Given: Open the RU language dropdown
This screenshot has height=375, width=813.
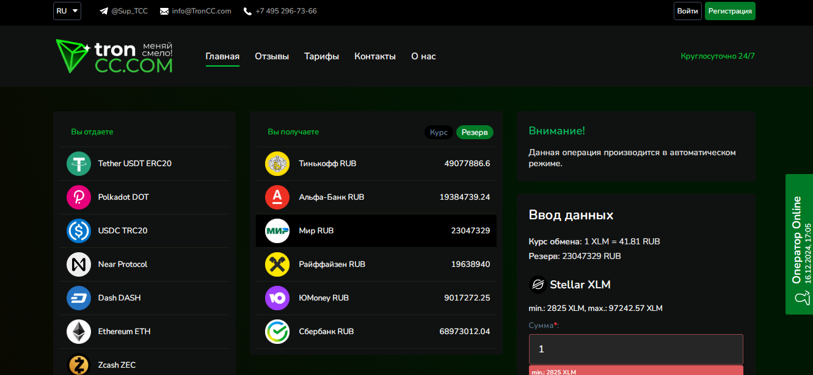Looking at the screenshot, I should tap(67, 11).
